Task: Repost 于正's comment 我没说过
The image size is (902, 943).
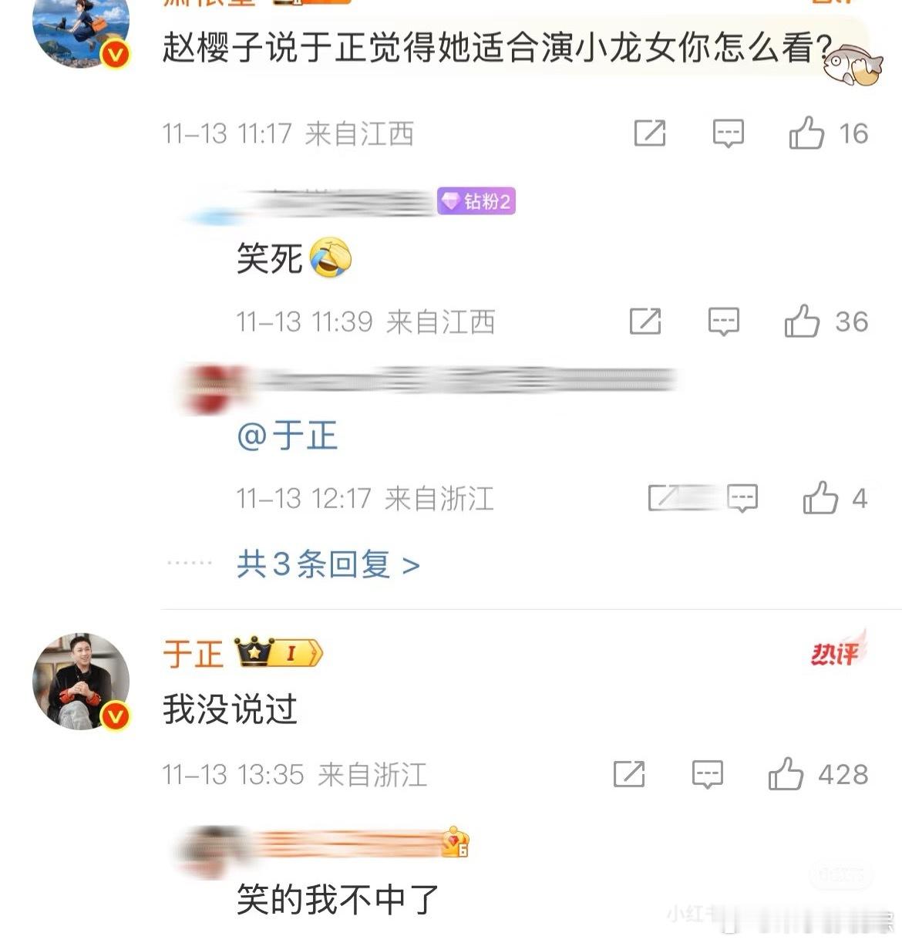Action: pyautogui.click(x=628, y=773)
